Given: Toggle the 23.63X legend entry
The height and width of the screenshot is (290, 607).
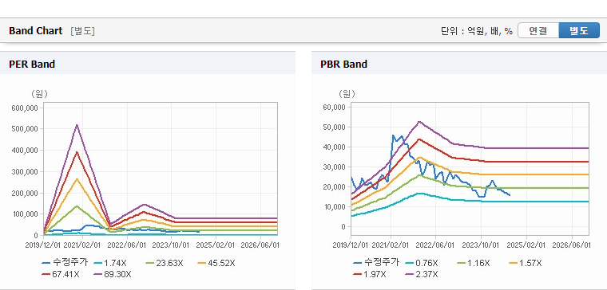Looking at the screenshot, I should point(165,263).
